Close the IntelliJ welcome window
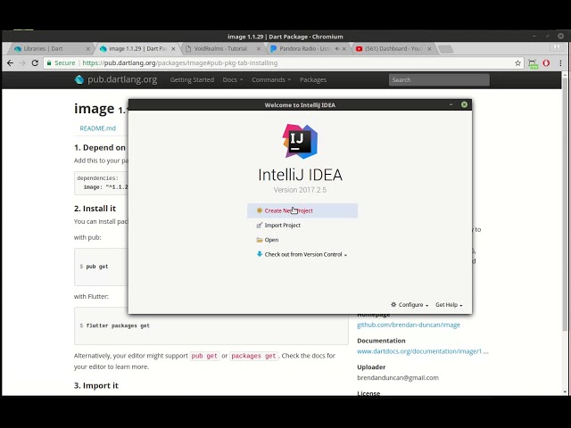Image resolution: width=571 pixels, height=428 pixels. tap(464, 104)
